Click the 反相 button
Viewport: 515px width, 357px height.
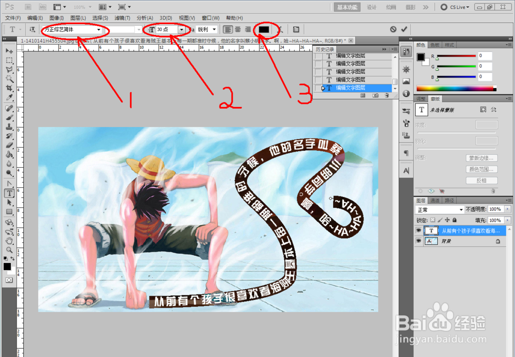pos(482,181)
